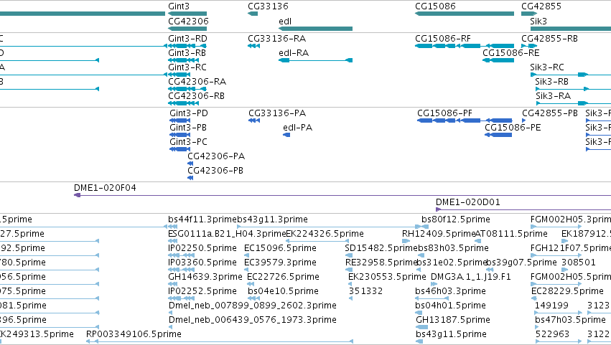This screenshot has width=611, height=345.
Task: Select the CG15086 gene bar
Action: point(465,14)
